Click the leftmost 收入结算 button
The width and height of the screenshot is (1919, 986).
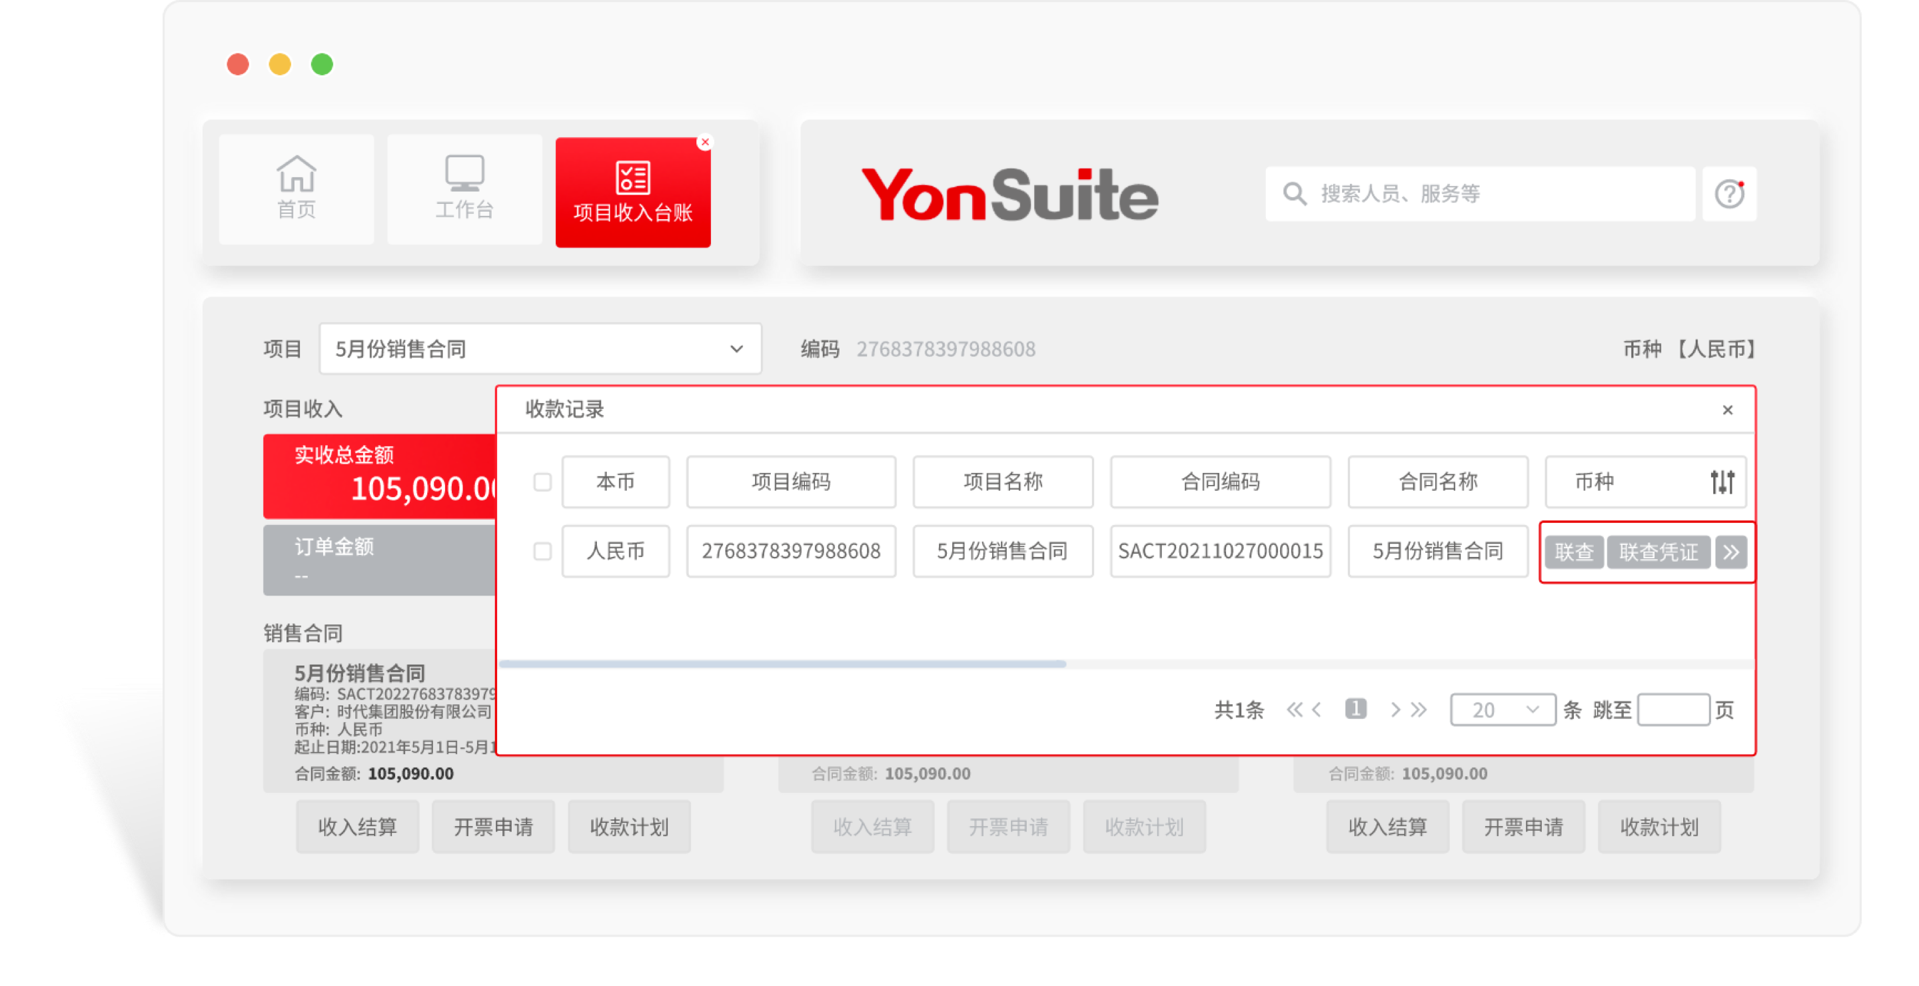click(x=357, y=827)
